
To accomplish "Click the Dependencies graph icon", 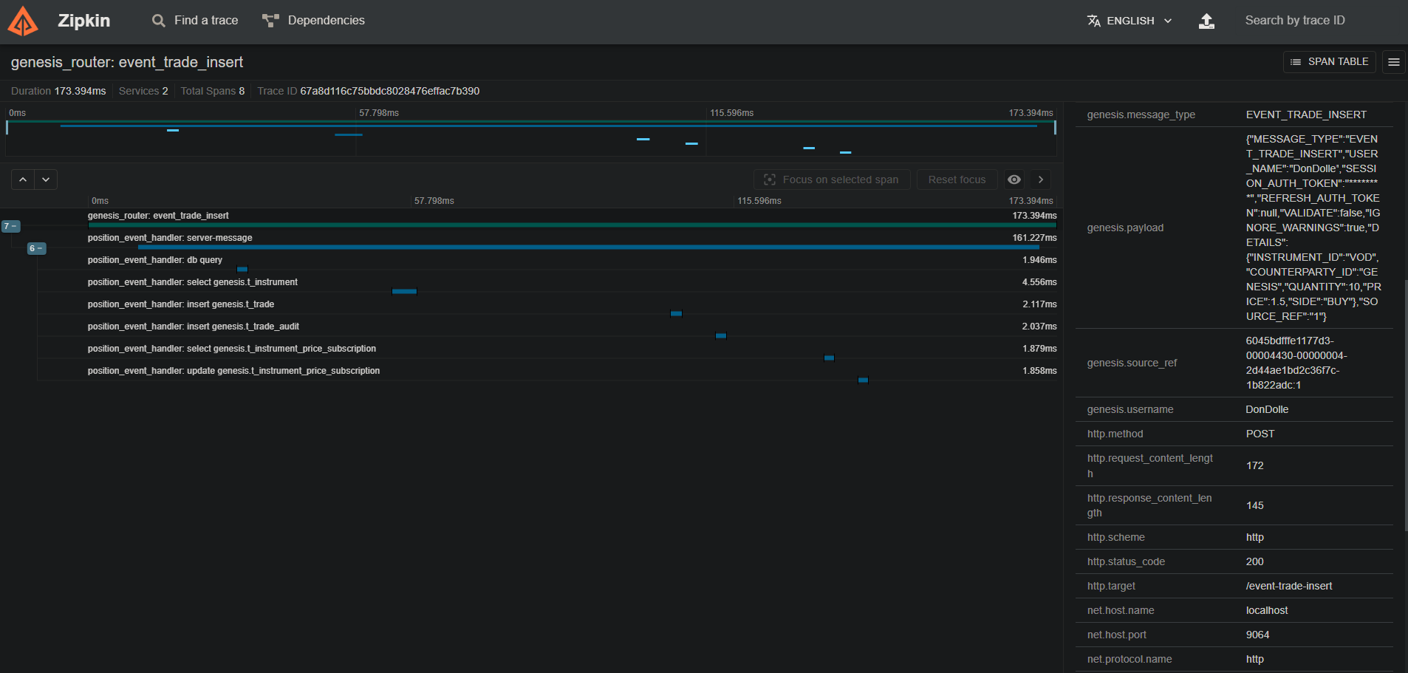I will pos(270,21).
